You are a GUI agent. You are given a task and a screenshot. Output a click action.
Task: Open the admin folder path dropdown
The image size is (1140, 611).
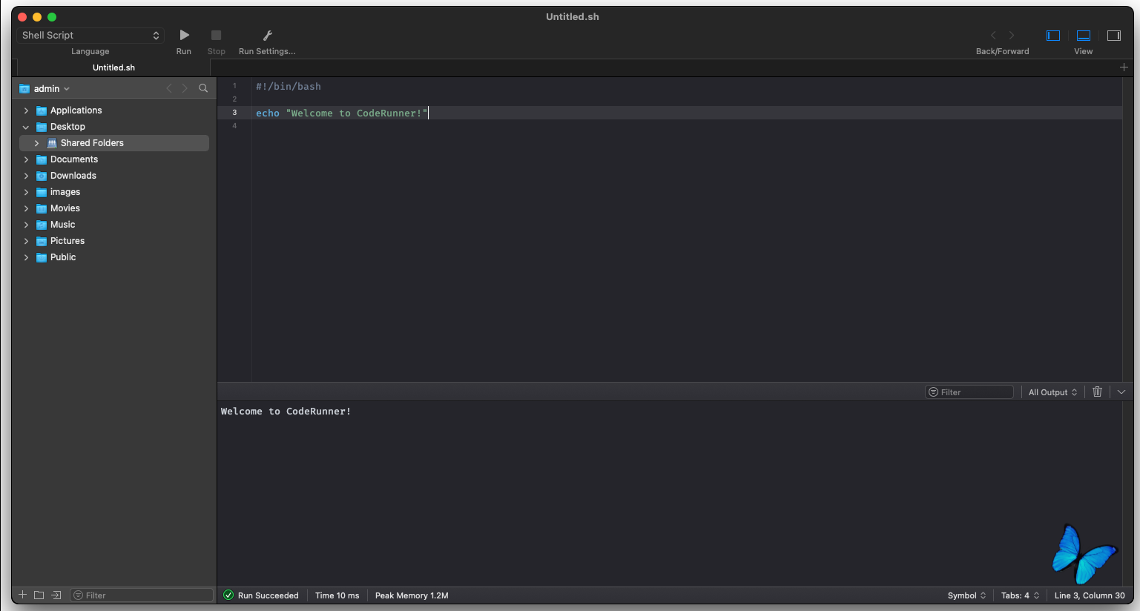[45, 89]
